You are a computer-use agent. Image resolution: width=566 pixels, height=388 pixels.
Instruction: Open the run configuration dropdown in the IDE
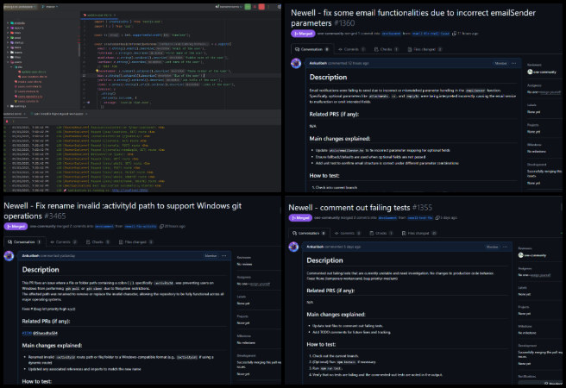coord(229,7)
